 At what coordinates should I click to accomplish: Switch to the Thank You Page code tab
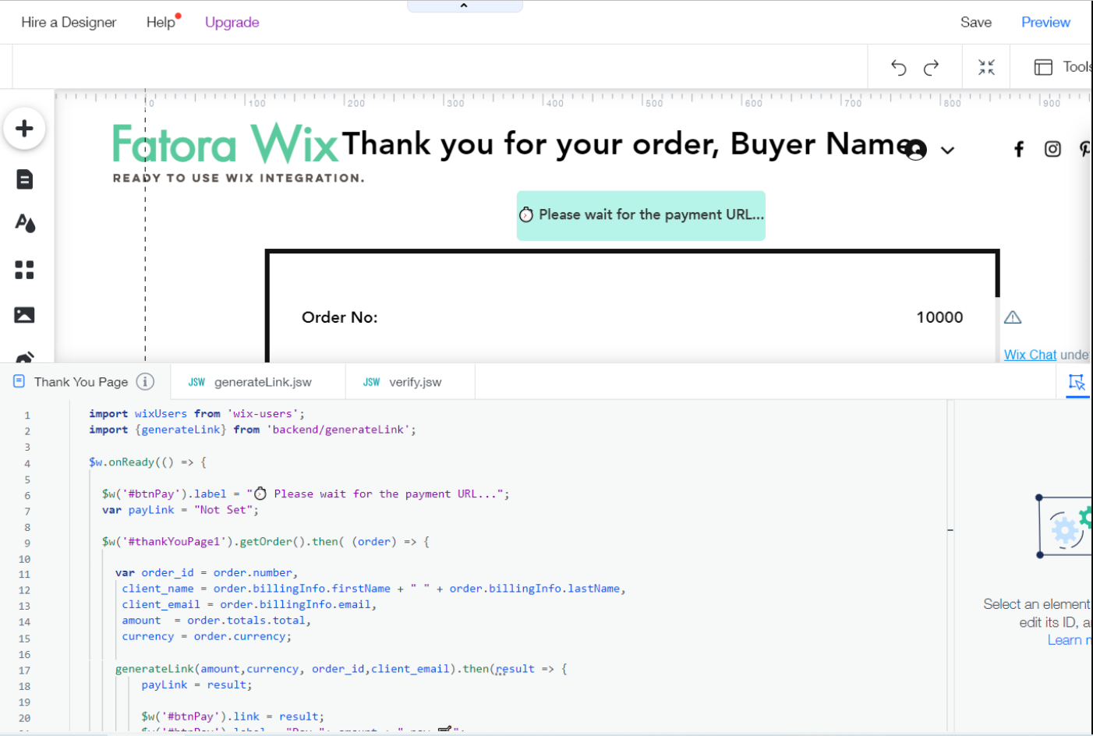[x=81, y=382]
